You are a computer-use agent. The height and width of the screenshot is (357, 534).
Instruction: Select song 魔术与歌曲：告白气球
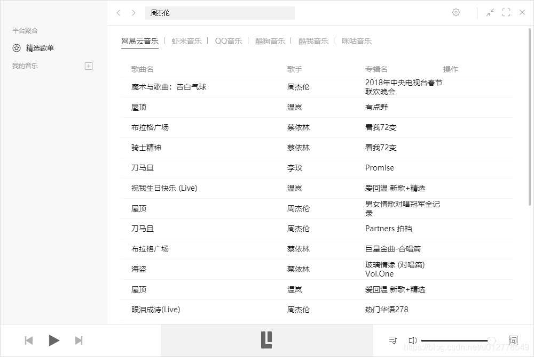[169, 87]
